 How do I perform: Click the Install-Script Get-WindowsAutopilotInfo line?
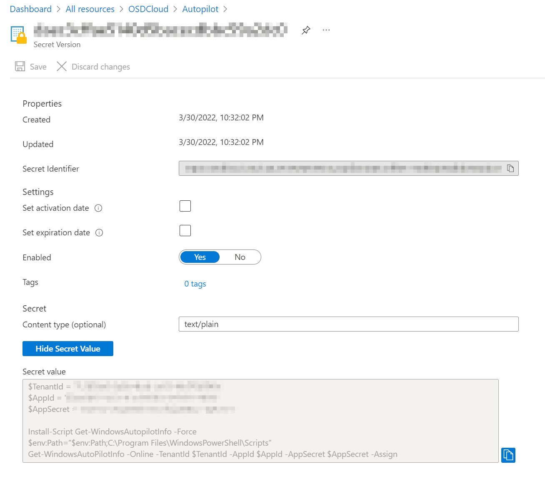coord(112,432)
